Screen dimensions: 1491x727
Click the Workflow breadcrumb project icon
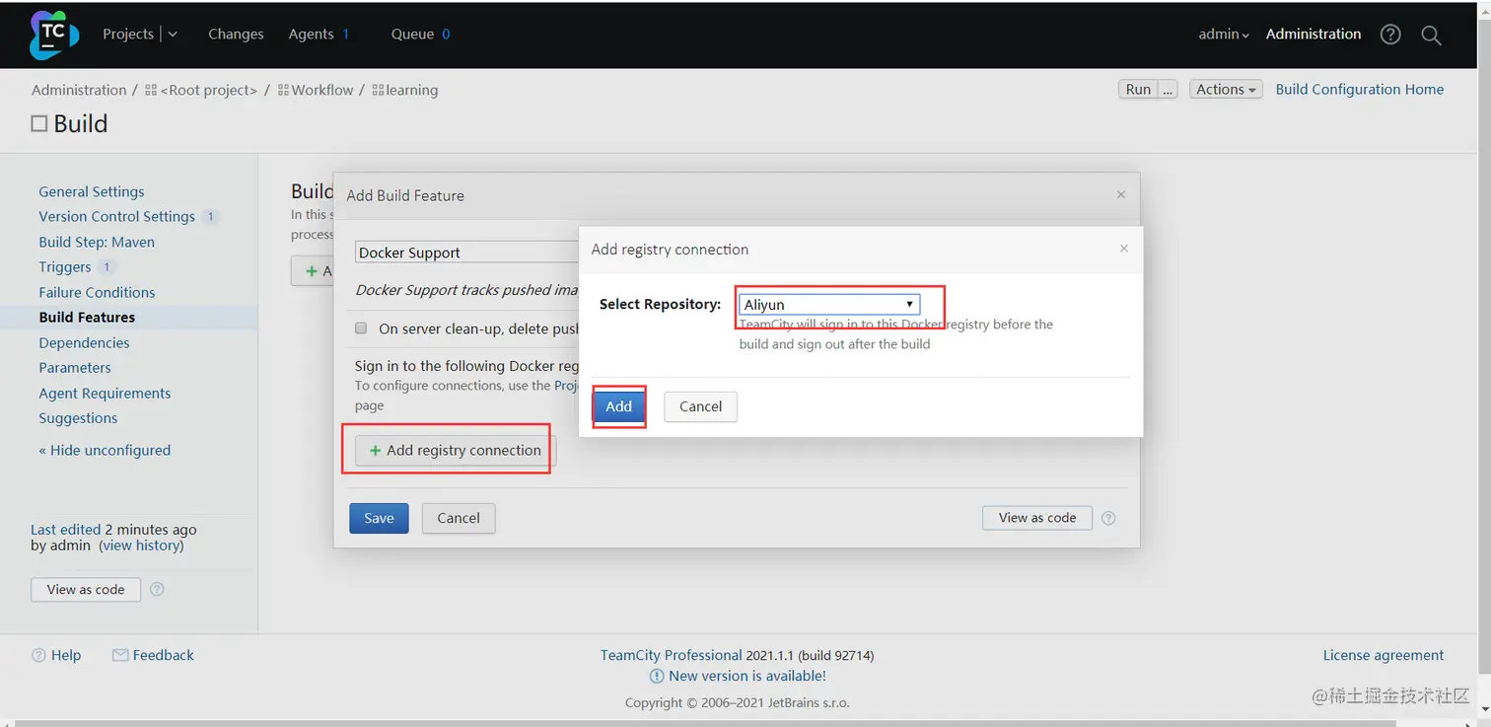(283, 90)
